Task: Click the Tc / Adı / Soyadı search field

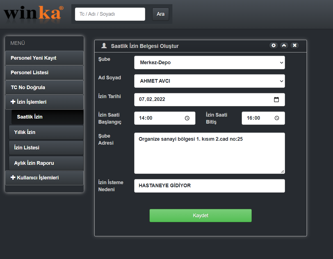Action: pyautogui.click(x=110, y=14)
